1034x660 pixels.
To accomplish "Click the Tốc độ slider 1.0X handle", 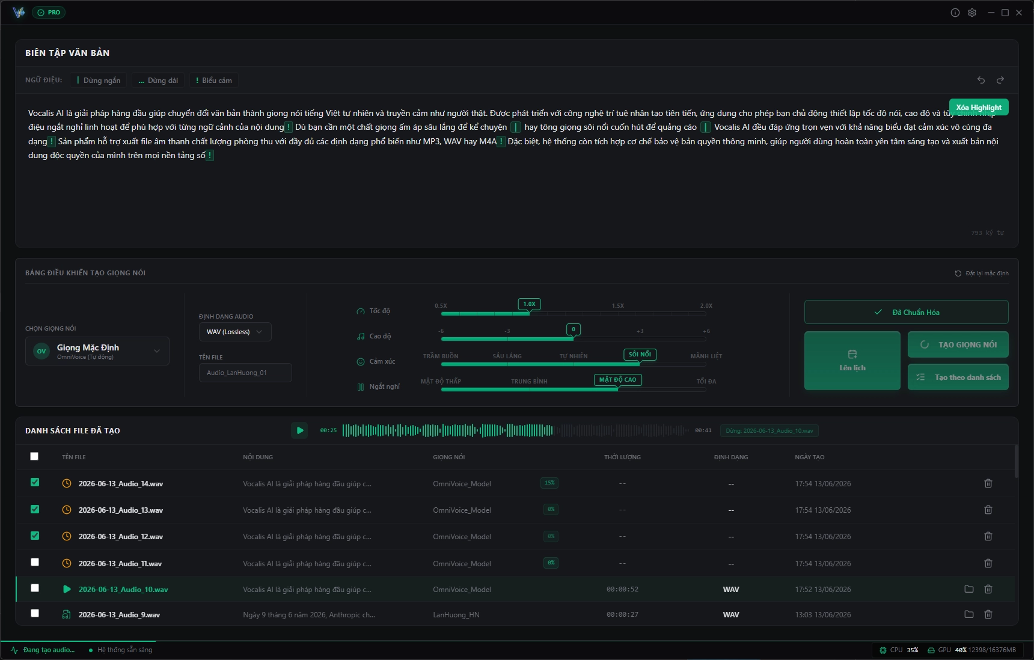I will pos(529,304).
